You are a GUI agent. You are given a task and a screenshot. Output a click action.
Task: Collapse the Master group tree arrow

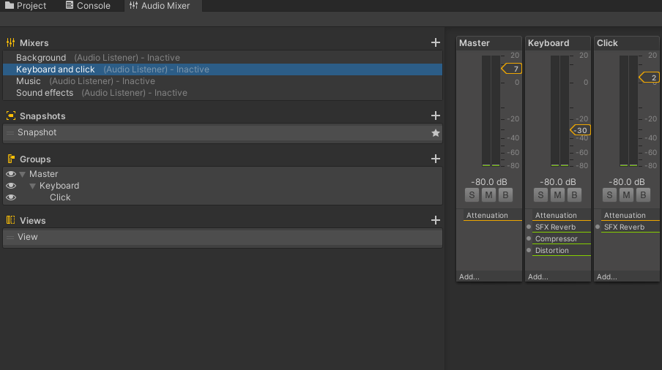click(23, 174)
